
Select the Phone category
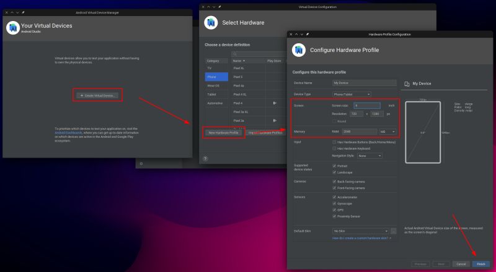click(x=216, y=77)
